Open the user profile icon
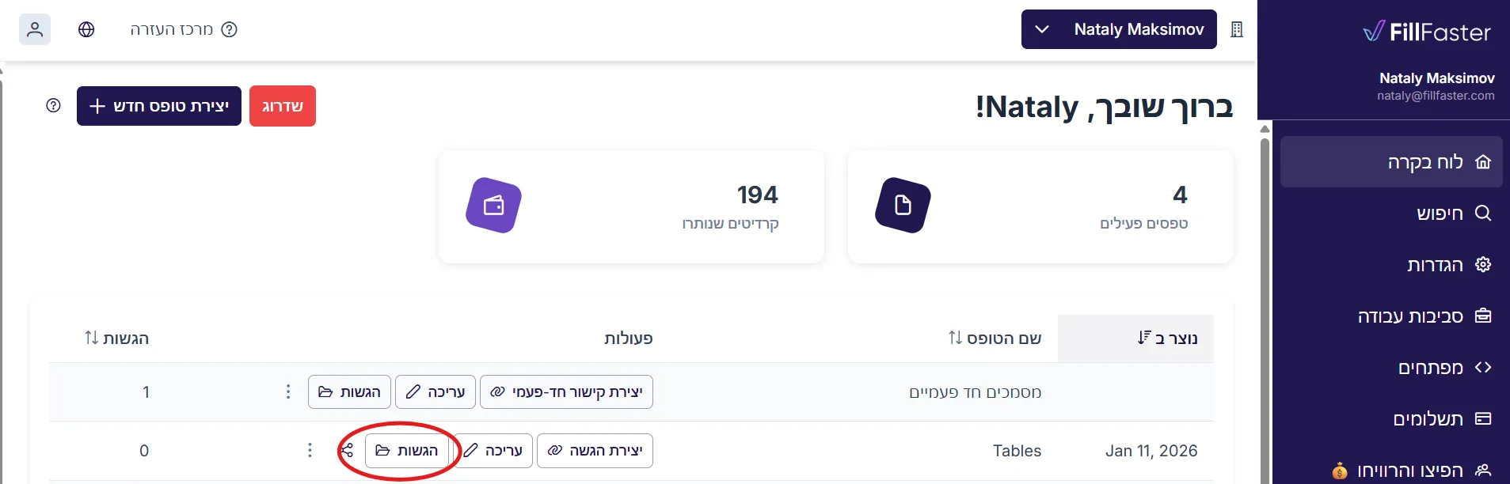Viewport: 1510px width, 484px height. [x=35, y=29]
